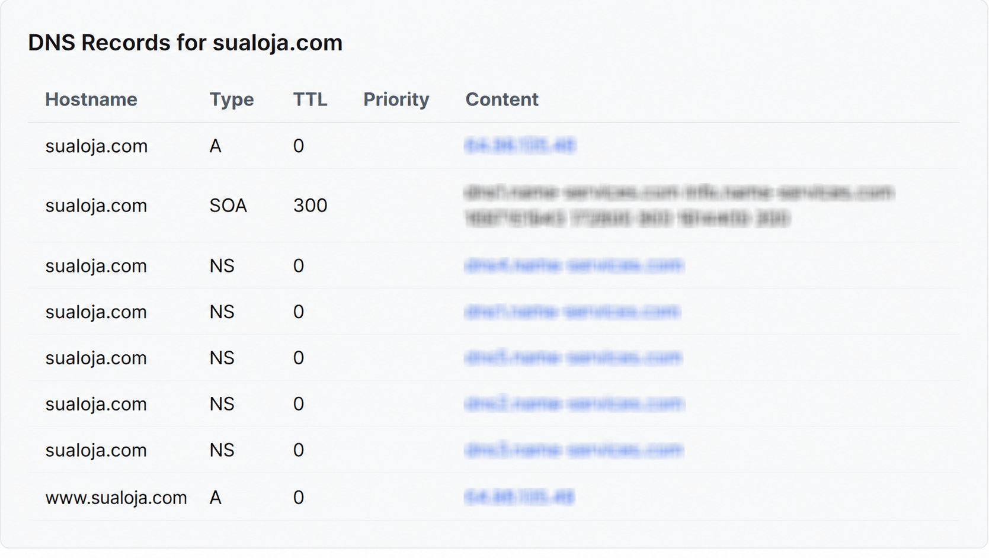
Task: Open the fourth NS record content link
Action: pyautogui.click(x=574, y=404)
